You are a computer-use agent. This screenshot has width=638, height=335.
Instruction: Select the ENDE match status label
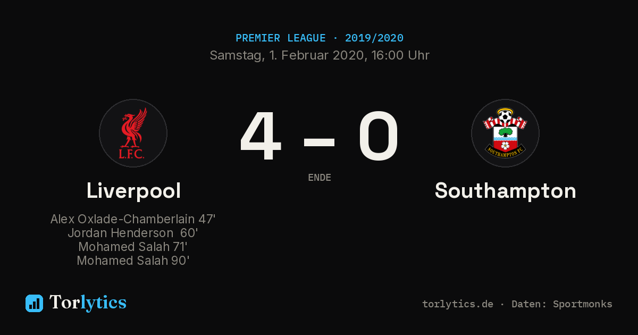(320, 178)
